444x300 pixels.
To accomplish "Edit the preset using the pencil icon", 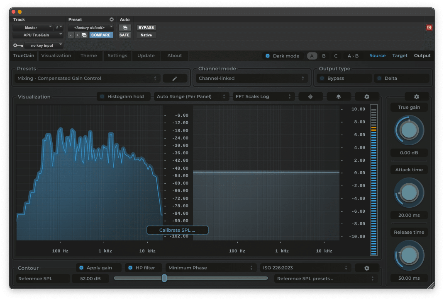I will [x=175, y=78].
